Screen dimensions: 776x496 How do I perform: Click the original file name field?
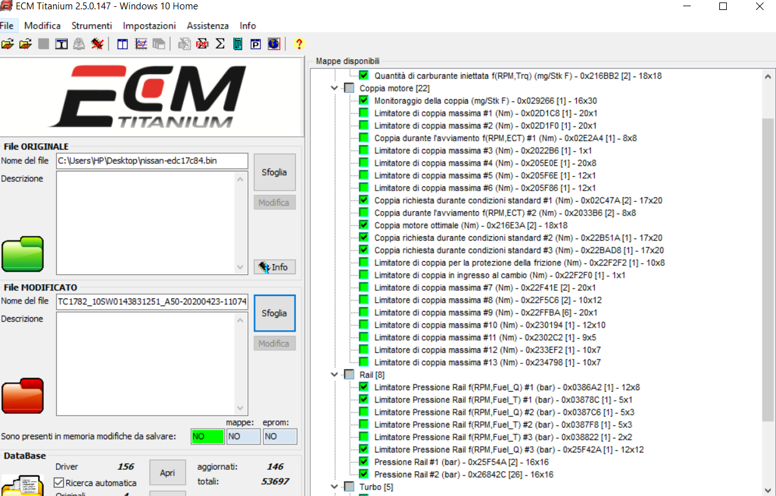pyautogui.click(x=152, y=161)
